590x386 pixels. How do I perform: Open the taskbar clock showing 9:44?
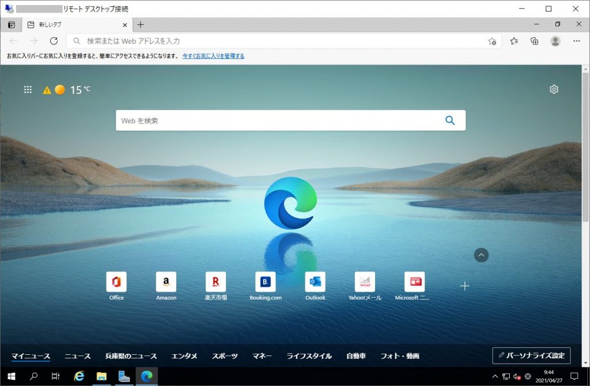tap(549, 376)
